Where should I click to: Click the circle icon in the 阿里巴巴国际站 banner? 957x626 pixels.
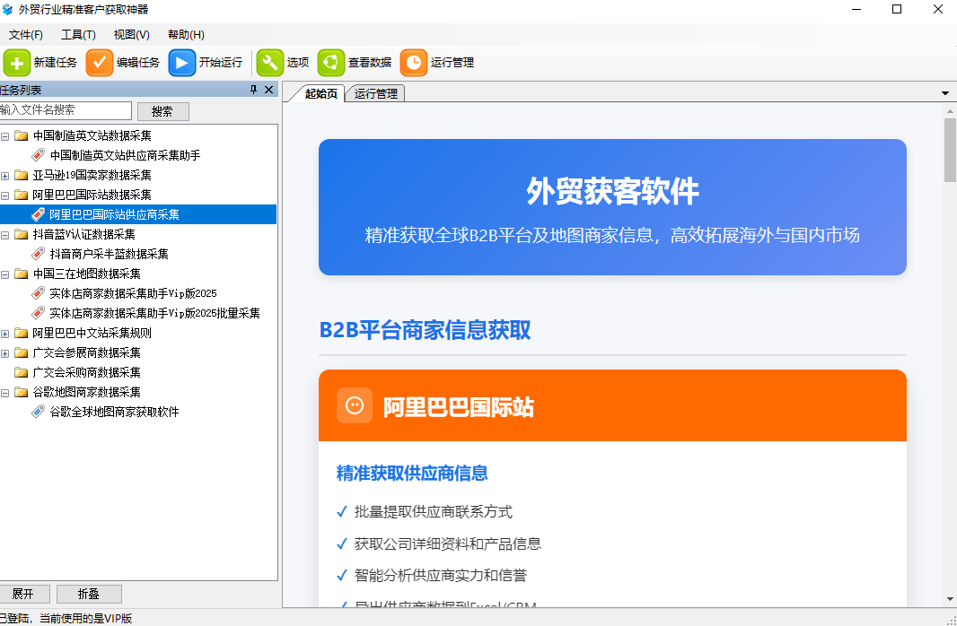coord(355,404)
